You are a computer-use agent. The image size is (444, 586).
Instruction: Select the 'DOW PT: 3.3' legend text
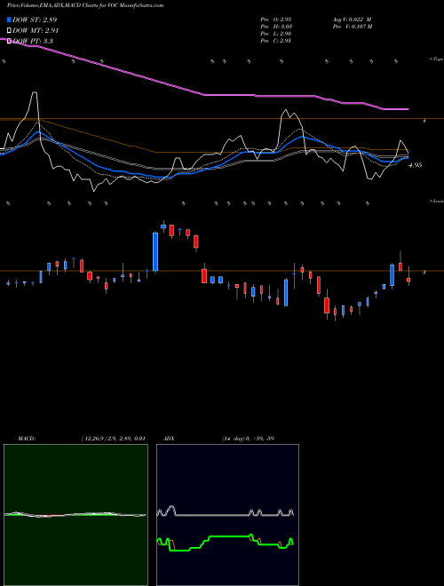(x=33, y=41)
